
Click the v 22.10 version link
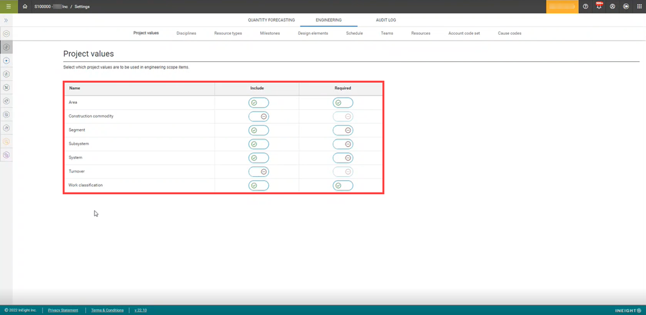pyautogui.click(x=140, y=310)
